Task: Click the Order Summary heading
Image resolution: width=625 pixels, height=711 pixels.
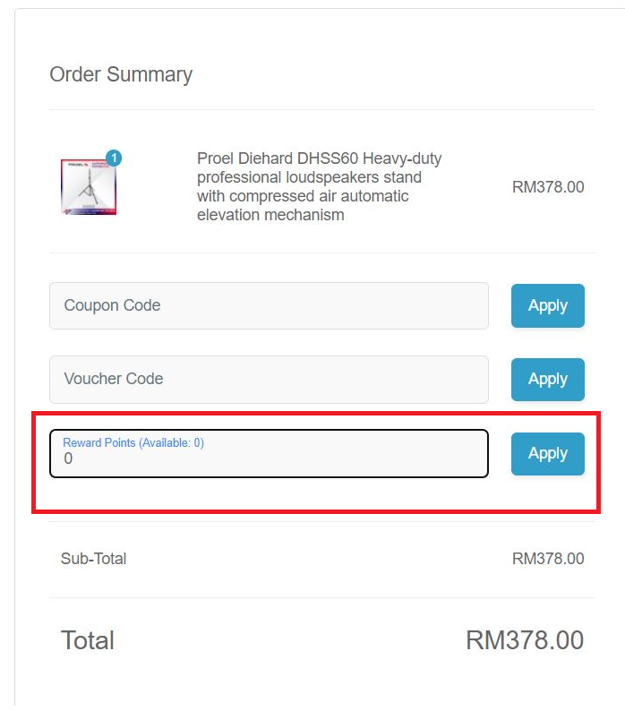Action: 121,74
